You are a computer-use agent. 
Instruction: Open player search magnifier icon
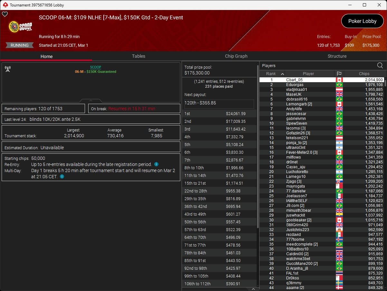point(380,66)
